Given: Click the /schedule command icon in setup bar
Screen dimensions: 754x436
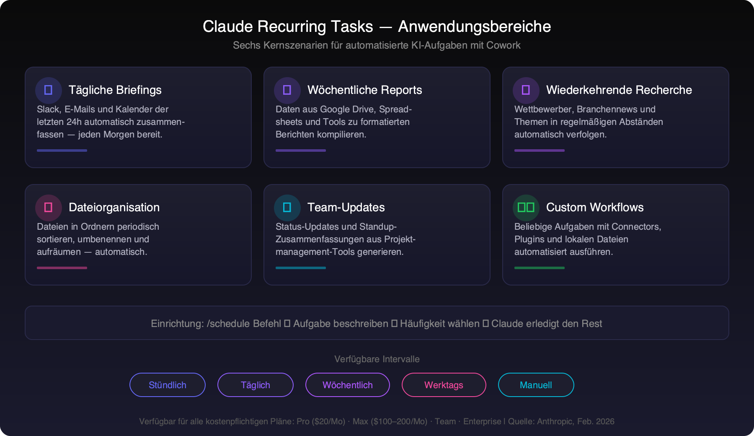Looking at the screenshot, I should click(287, 323).
